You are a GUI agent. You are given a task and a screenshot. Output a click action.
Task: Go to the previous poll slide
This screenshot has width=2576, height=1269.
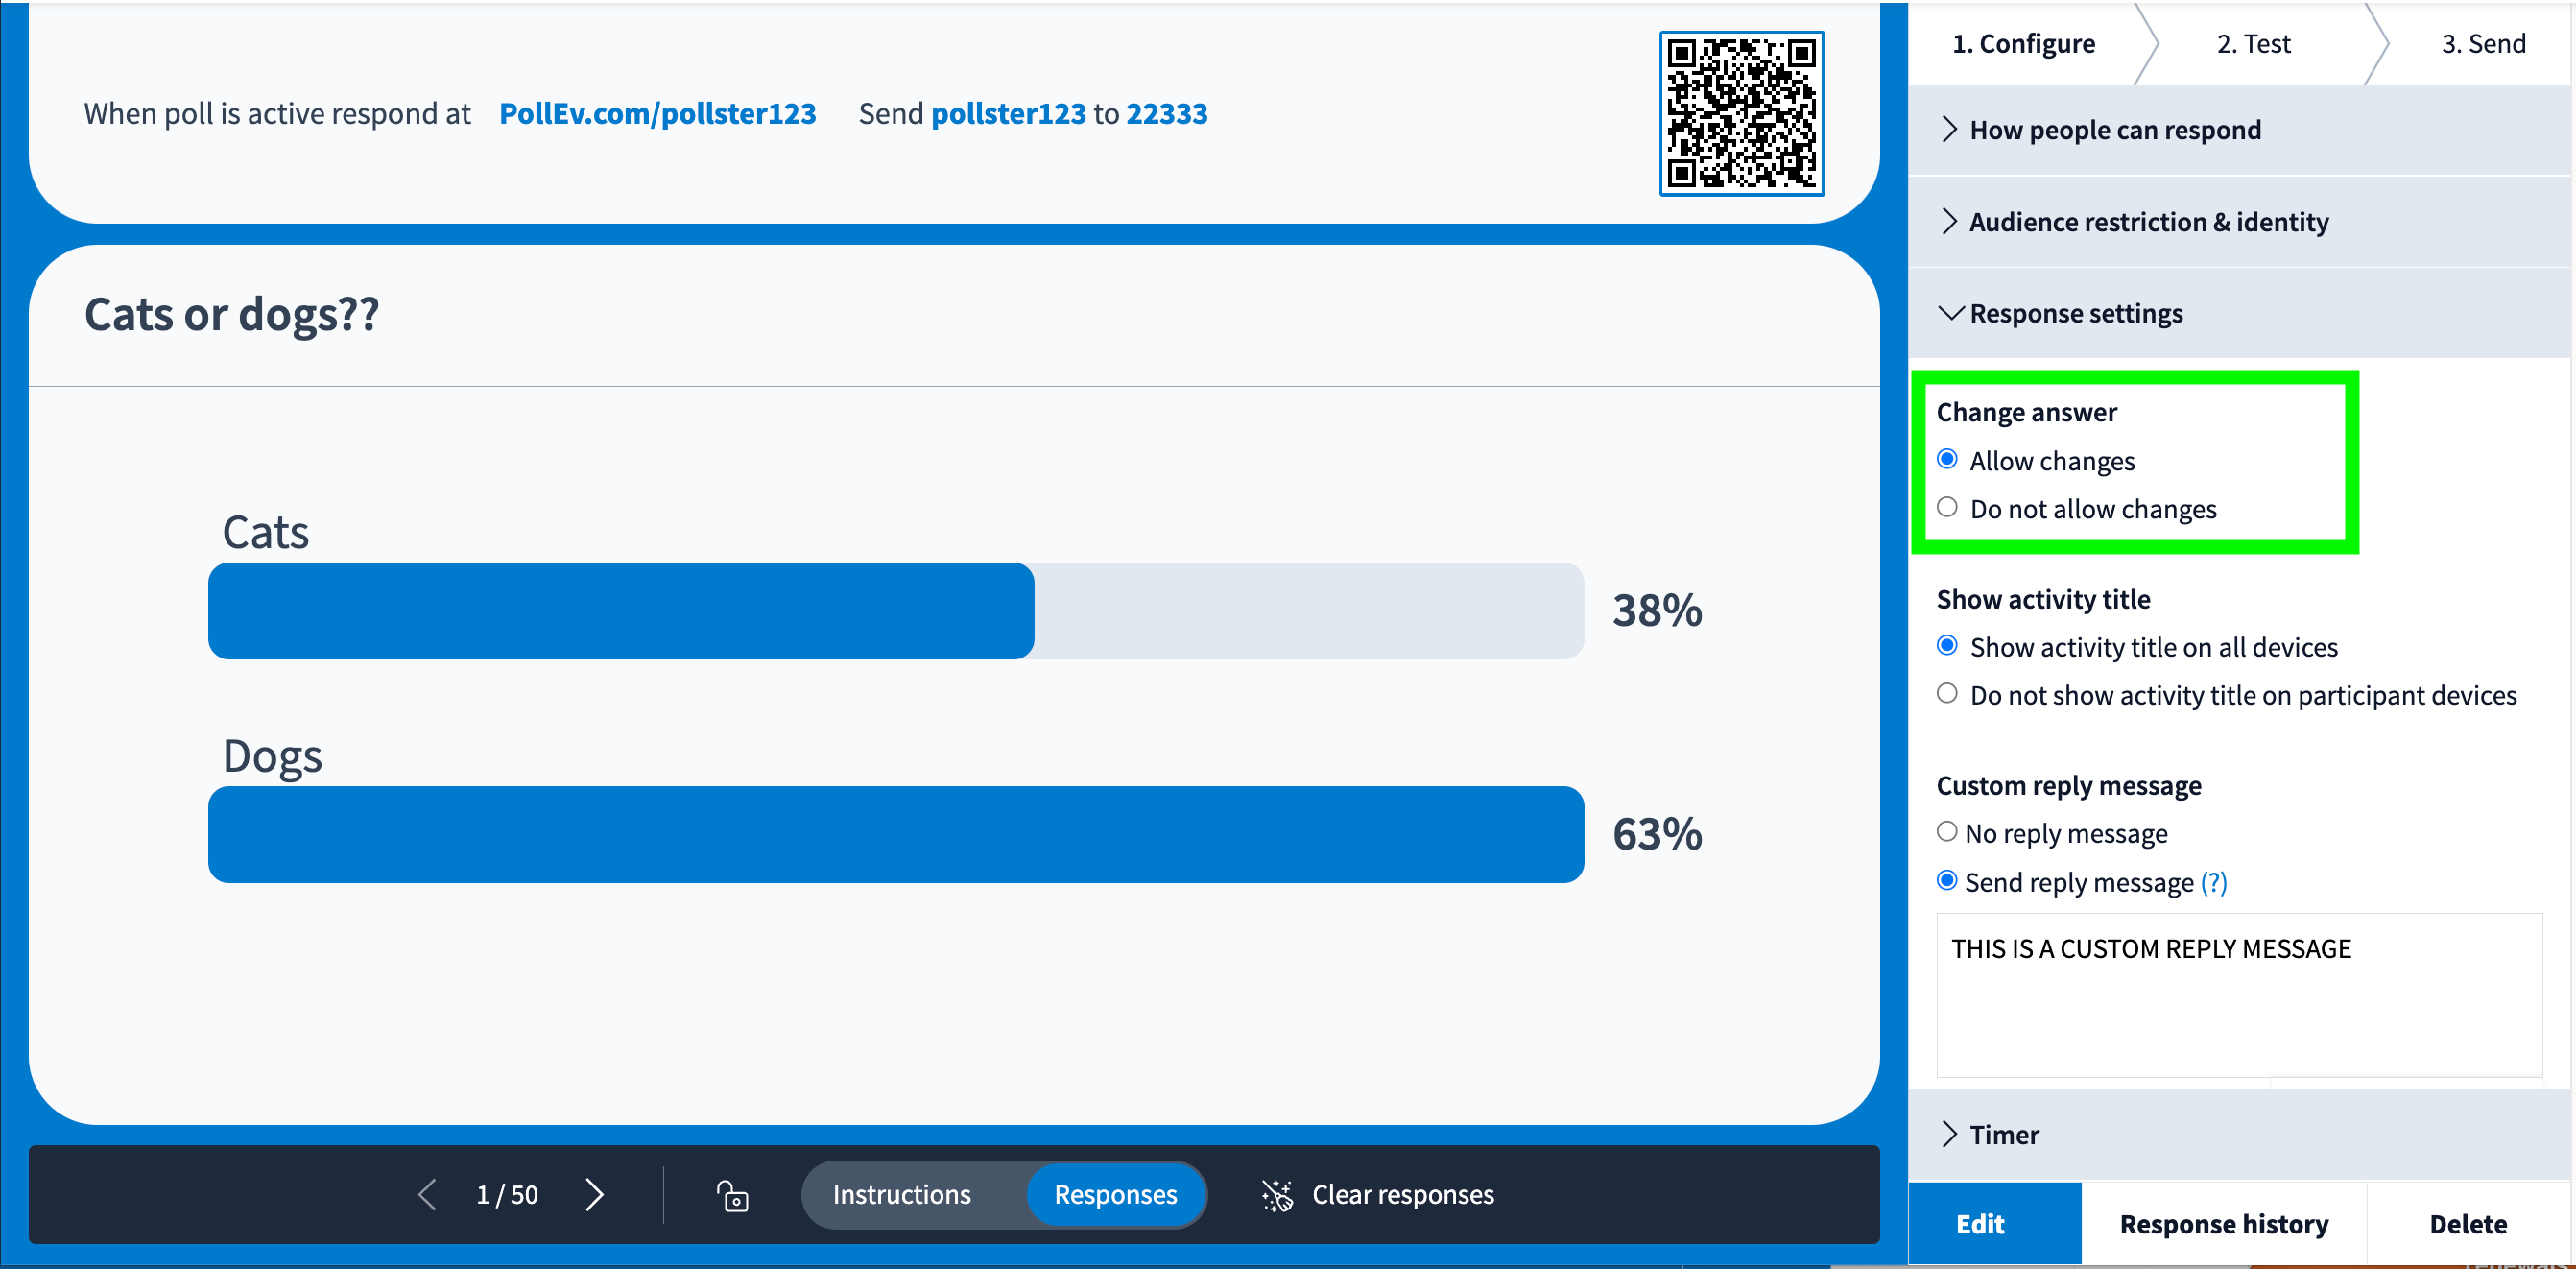tap(427, 1194)
